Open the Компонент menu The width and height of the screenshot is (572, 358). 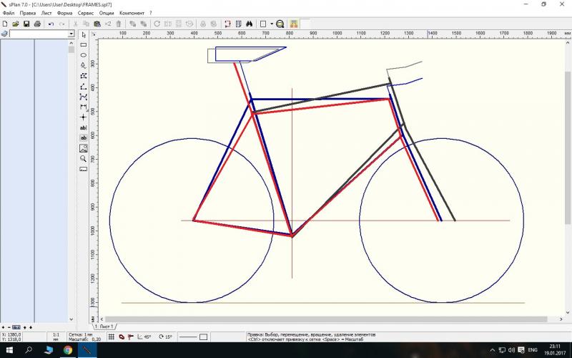(x=132, y=13)
